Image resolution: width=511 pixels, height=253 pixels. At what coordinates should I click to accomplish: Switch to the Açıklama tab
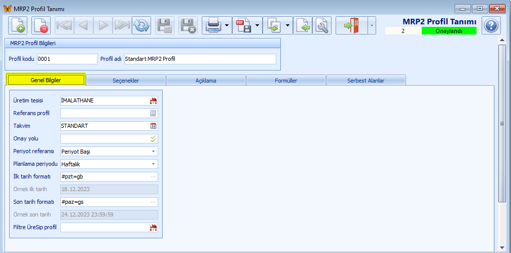tap(206, 81)
